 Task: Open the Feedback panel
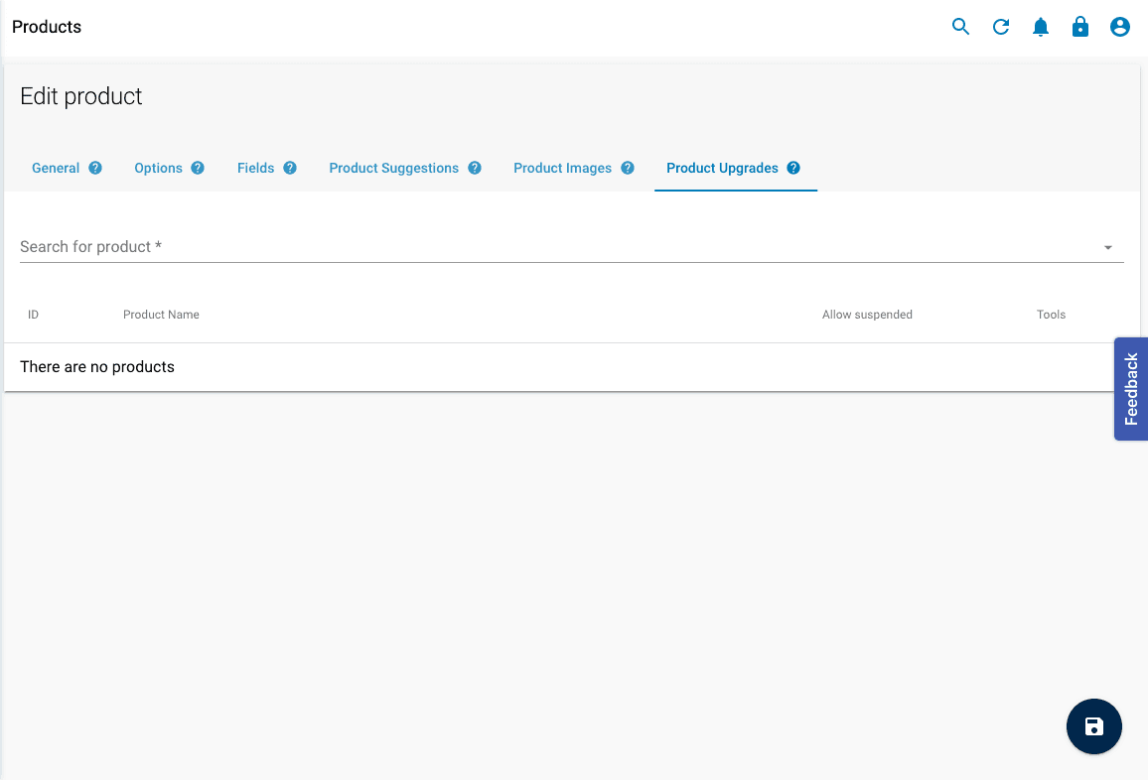[x=1130, y=389]
